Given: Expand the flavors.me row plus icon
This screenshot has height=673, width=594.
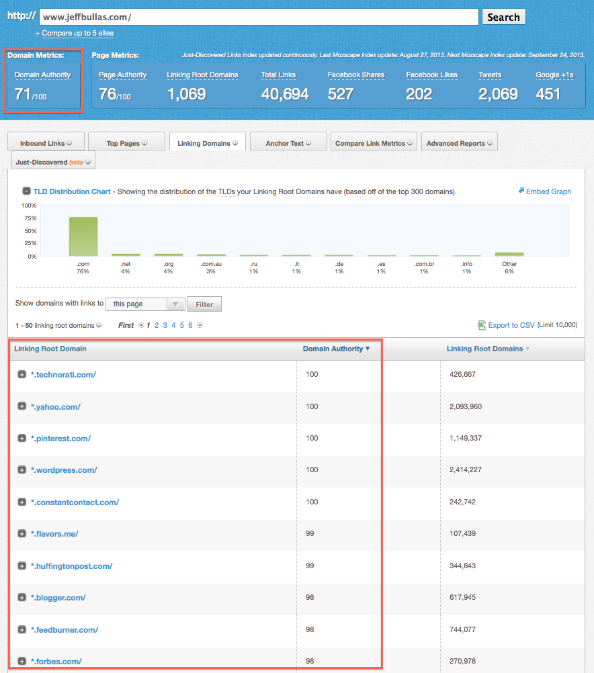Looking at the screenshot, I should click(22, 533).
